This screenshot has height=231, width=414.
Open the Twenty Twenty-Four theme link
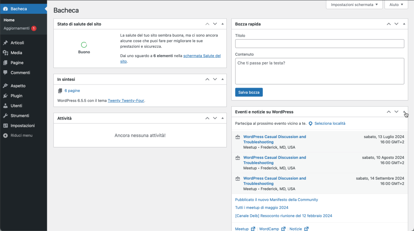126,101
